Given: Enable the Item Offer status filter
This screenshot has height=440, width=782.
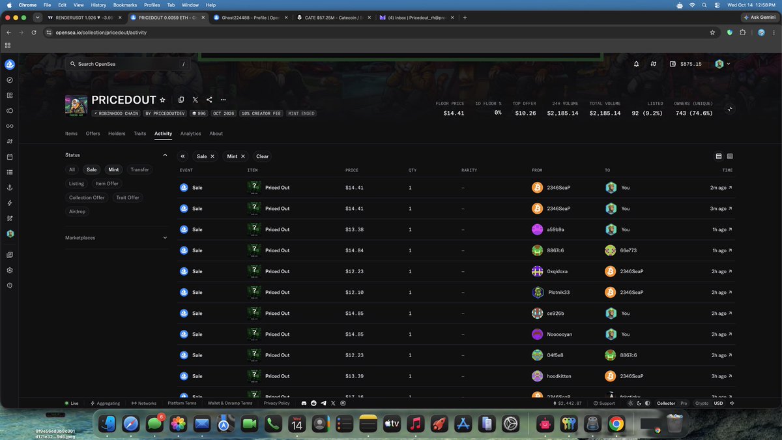Looking at the screenshot, I should point(107,184).
